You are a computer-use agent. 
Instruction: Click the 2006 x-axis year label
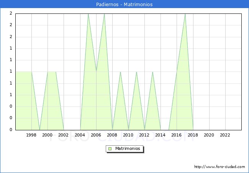point(96,135)
